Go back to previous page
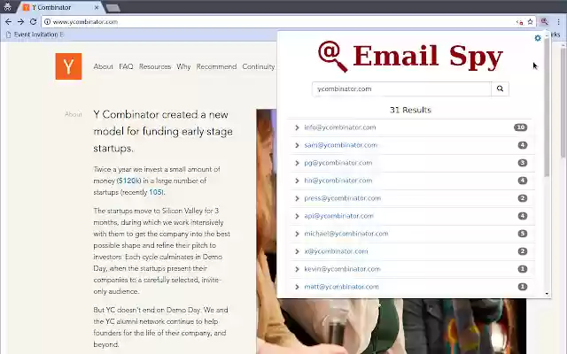Viewport: 567px width, 354px height. (8, 21)
